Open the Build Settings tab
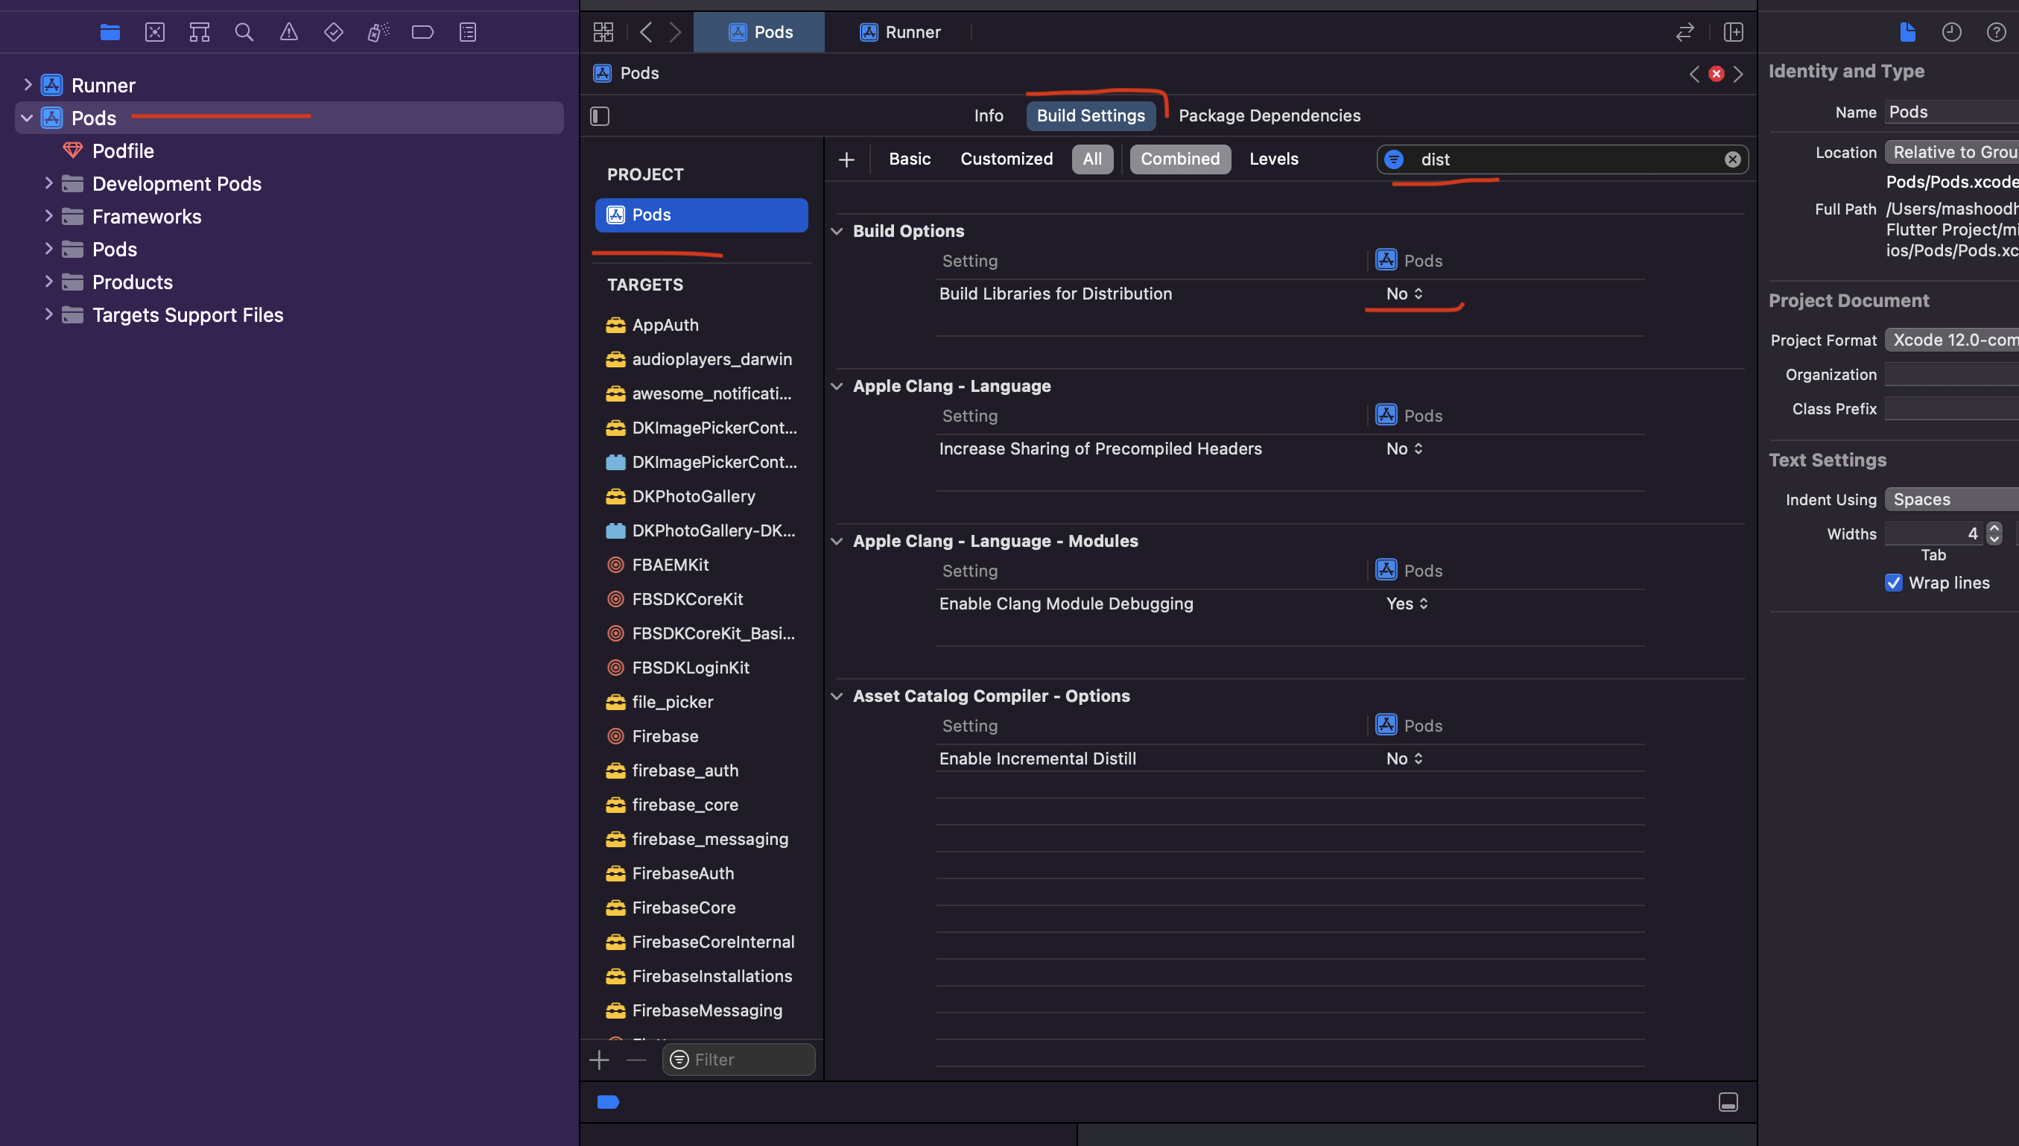 1091,115
